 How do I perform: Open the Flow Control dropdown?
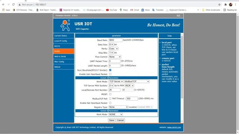tap(115, 57)
